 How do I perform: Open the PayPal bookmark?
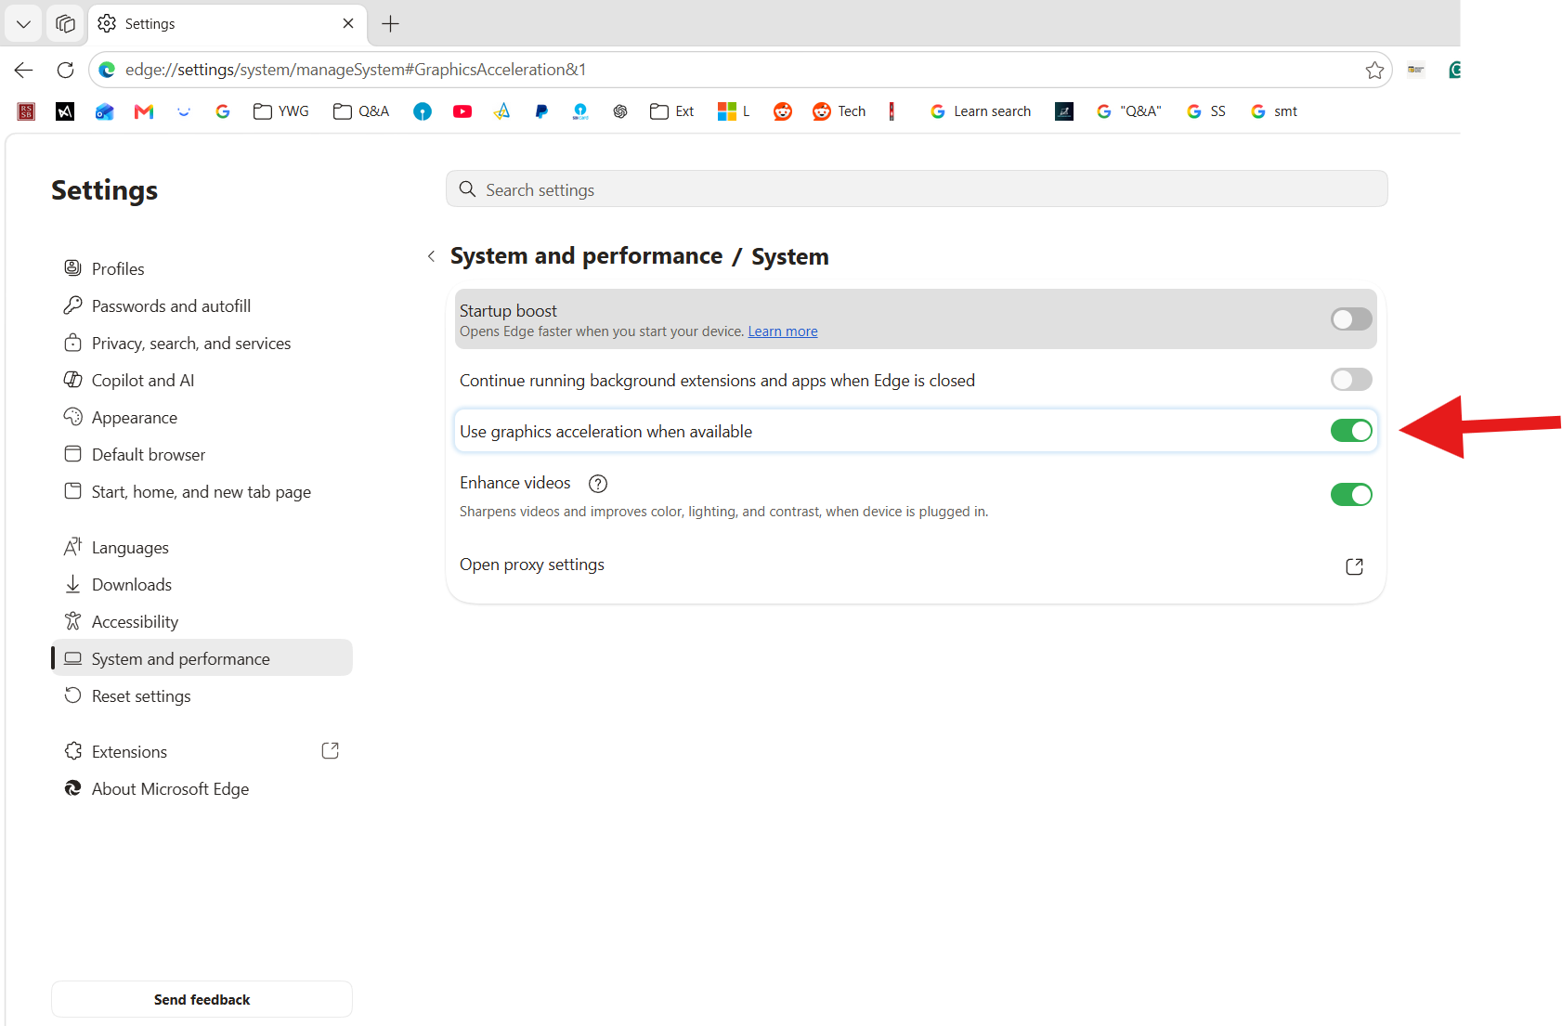coord(541,111)
